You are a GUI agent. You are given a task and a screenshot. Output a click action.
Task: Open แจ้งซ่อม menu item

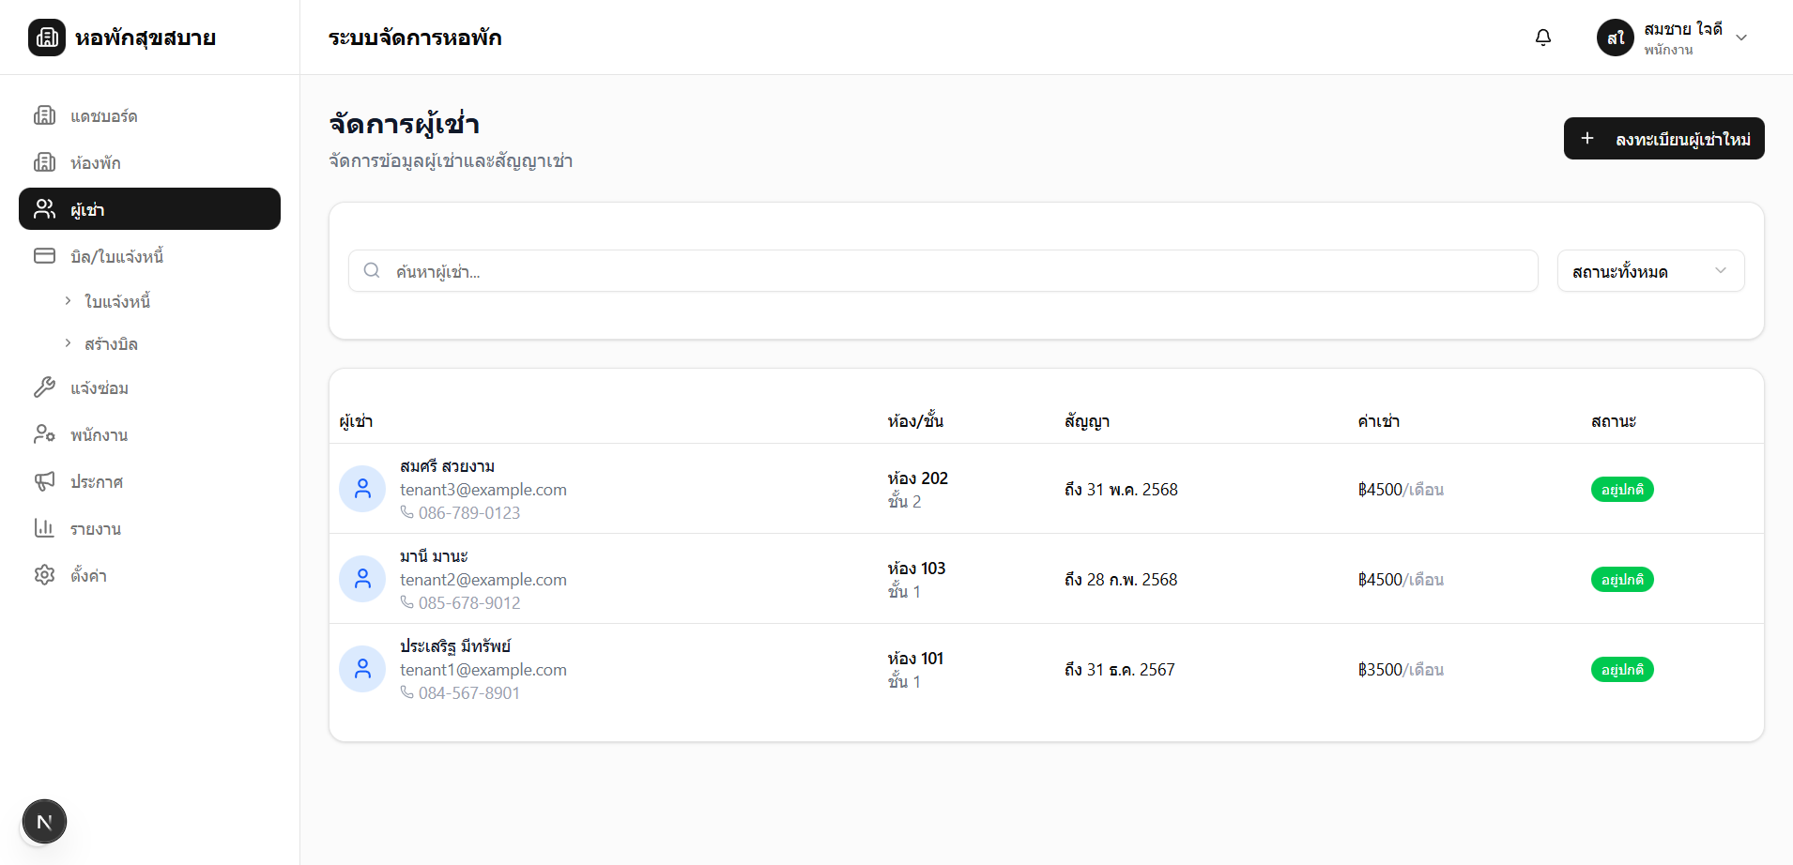(x=149, y=387)
